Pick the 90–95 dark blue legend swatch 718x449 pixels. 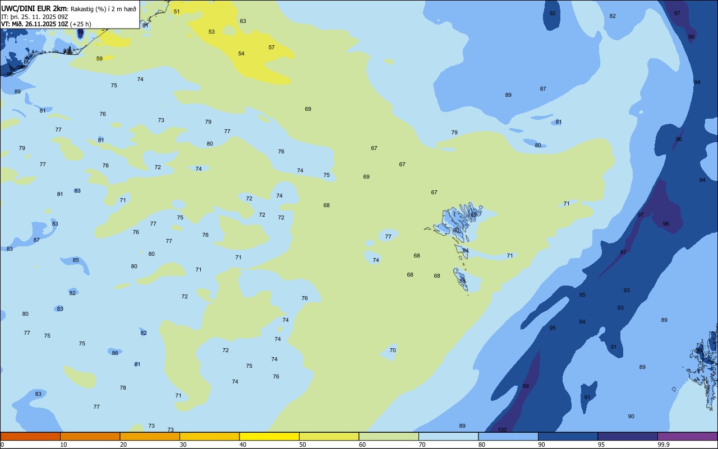point(568,436)
